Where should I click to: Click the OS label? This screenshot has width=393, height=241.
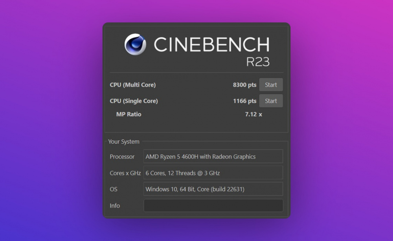[113, 189]
